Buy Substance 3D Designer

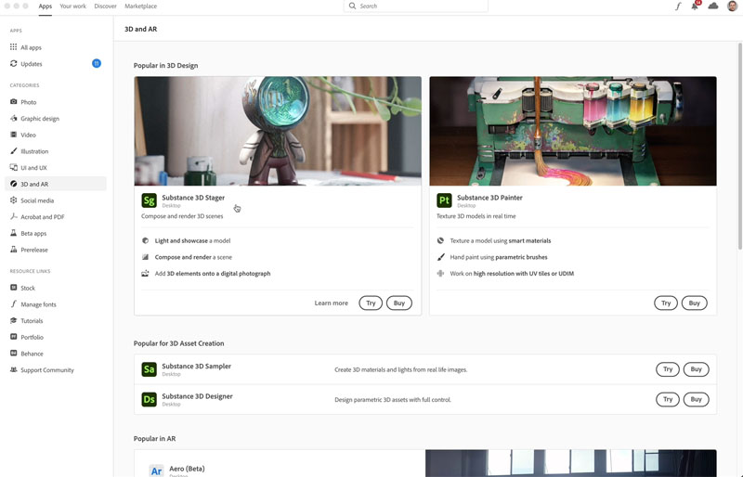696,399
